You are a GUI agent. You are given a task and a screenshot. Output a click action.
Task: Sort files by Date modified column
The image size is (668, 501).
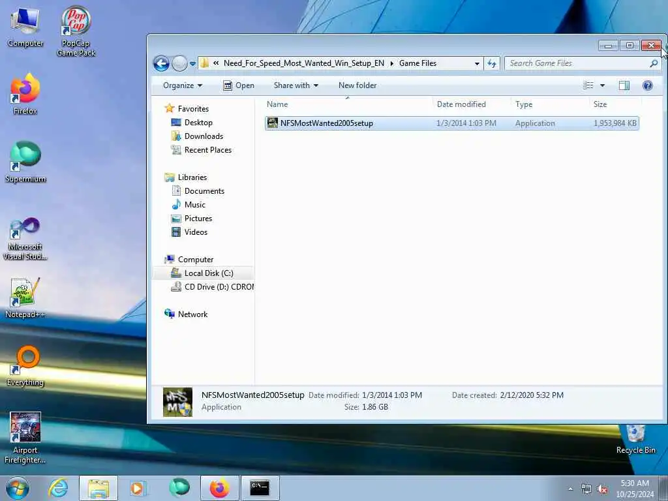472,104
